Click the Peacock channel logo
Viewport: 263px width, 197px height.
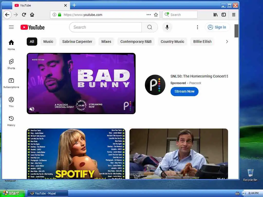tap(155, 85)
